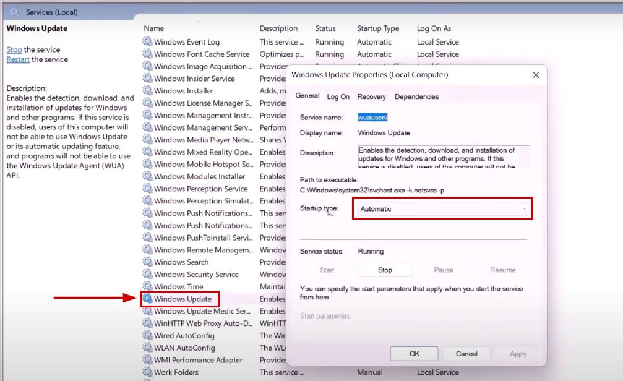
Task: Select the Windows Time service name
Action: 178,286
